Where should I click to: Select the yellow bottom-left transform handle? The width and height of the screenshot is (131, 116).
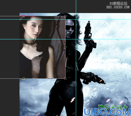(24, 78)
